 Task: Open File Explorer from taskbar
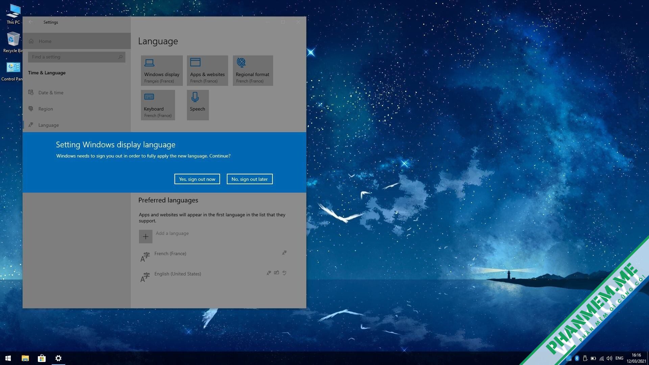pyautogui.click(x=25, y=358)
